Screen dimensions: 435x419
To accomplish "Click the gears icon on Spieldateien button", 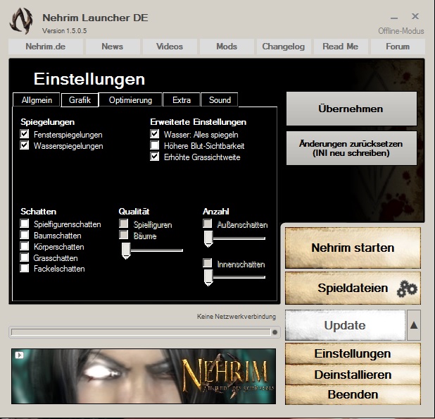I will tap(407, 289).
